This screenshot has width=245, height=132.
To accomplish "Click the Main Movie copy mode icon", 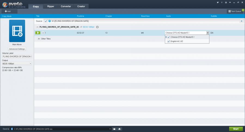I will coord(17,31).
